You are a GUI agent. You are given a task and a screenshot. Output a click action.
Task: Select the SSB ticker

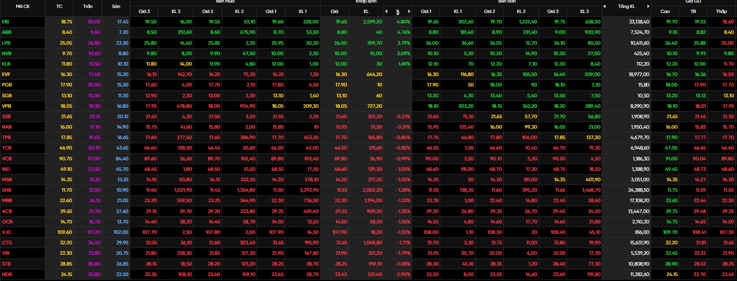click(x=6, y=116)
